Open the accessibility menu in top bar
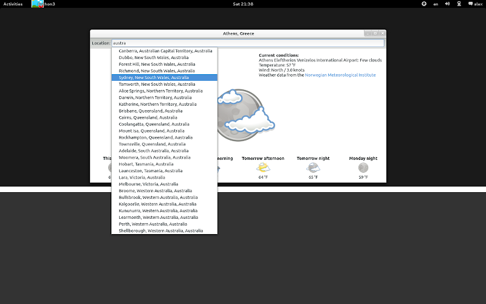Image resolution: width=486 pixels, height=304 pixels. pos(424,4)
